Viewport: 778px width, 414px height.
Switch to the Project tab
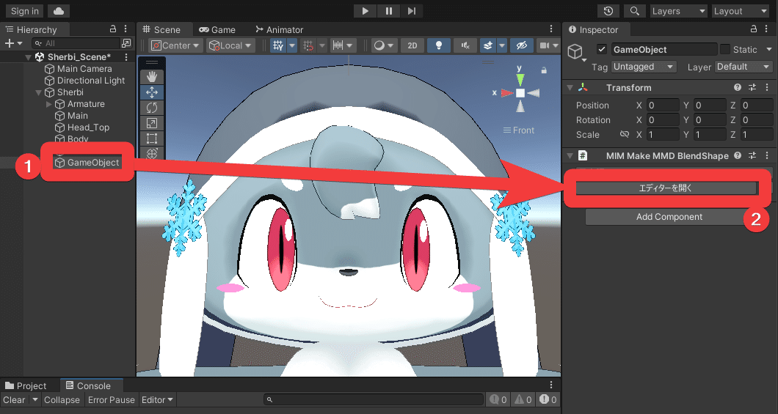(x=26, y=385)
